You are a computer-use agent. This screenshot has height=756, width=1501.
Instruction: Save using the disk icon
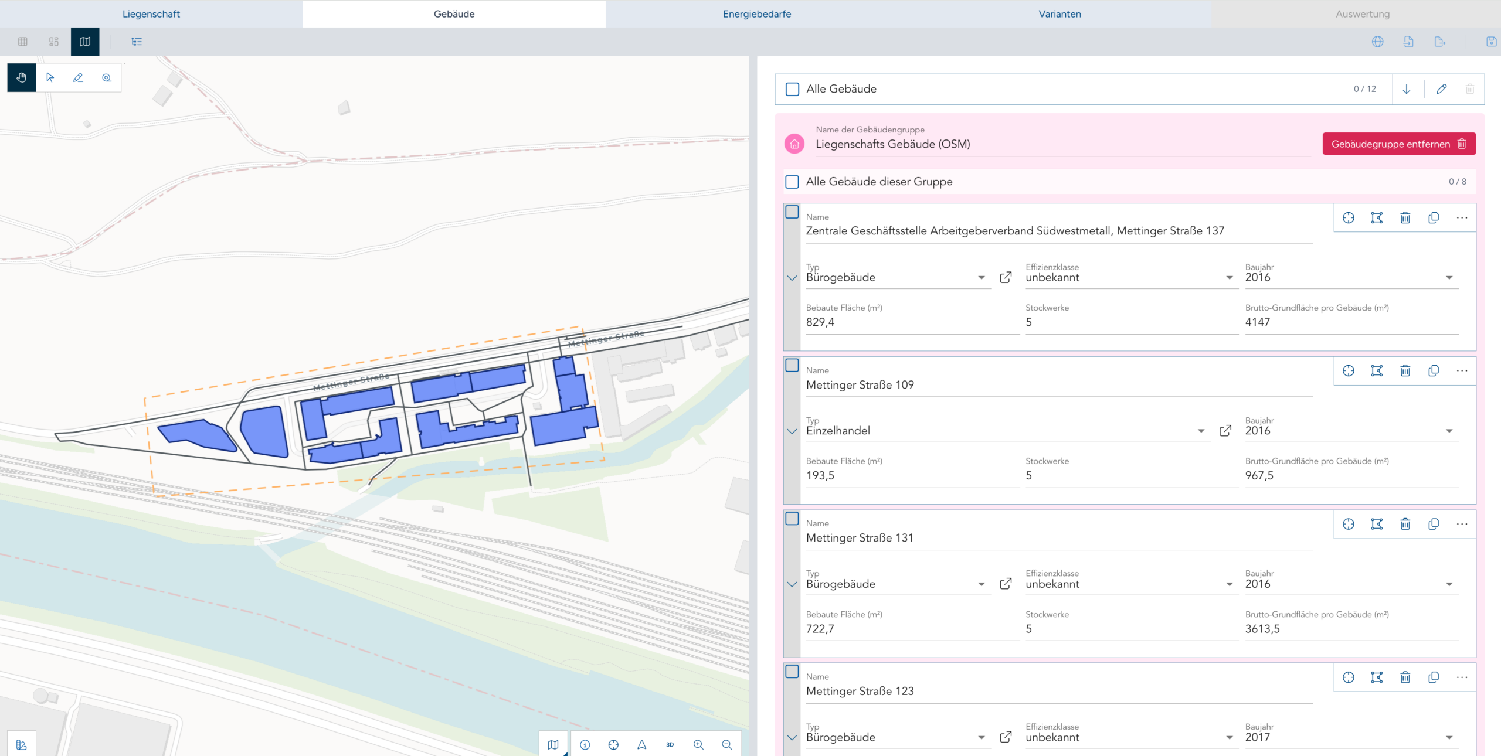click(x=1491, y=42)
